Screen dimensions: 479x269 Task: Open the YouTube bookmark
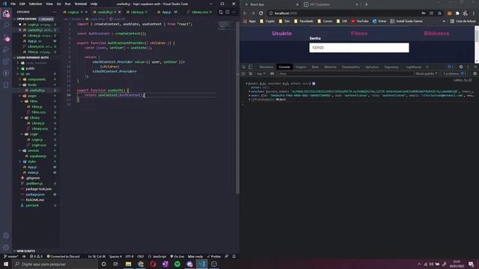click(x=360, y=21)
